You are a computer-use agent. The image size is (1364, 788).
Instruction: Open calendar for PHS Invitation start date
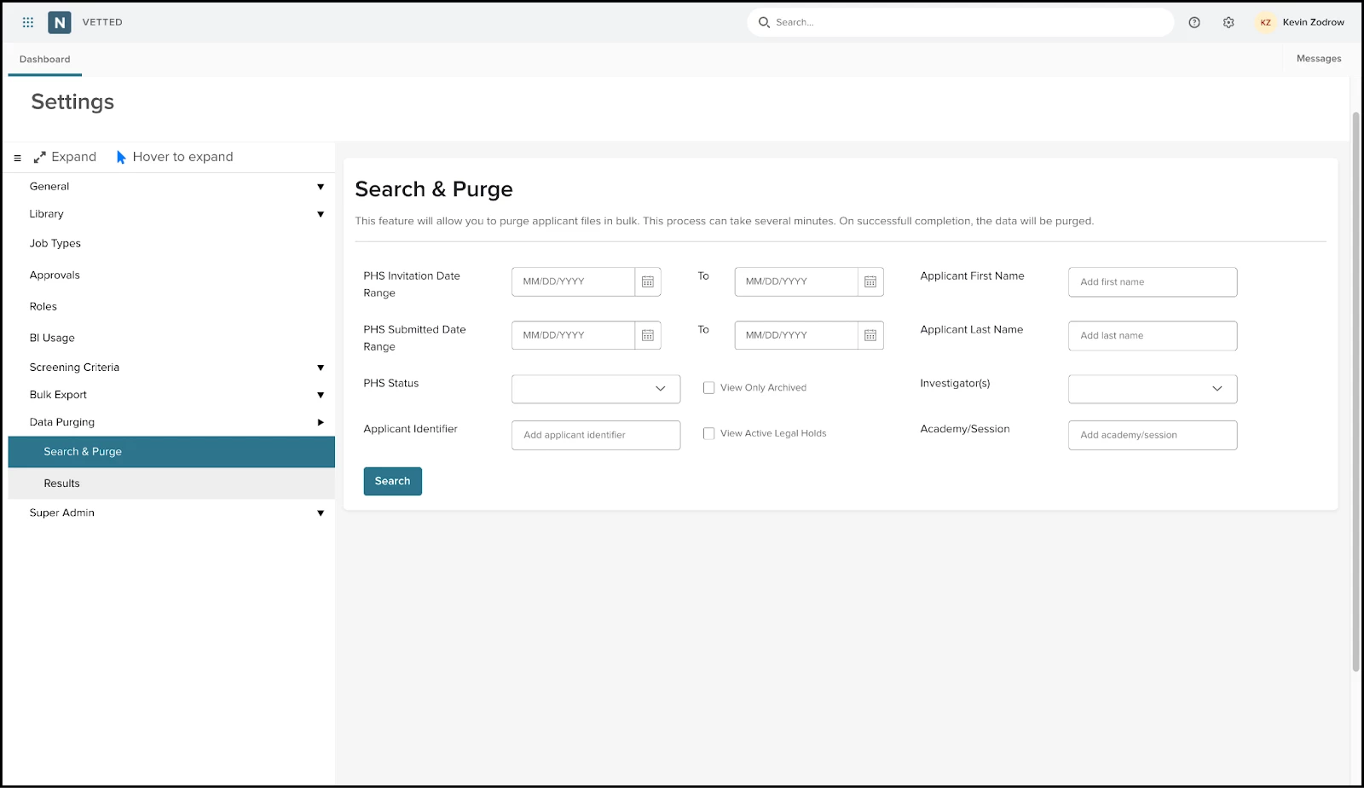click(648, 281)
